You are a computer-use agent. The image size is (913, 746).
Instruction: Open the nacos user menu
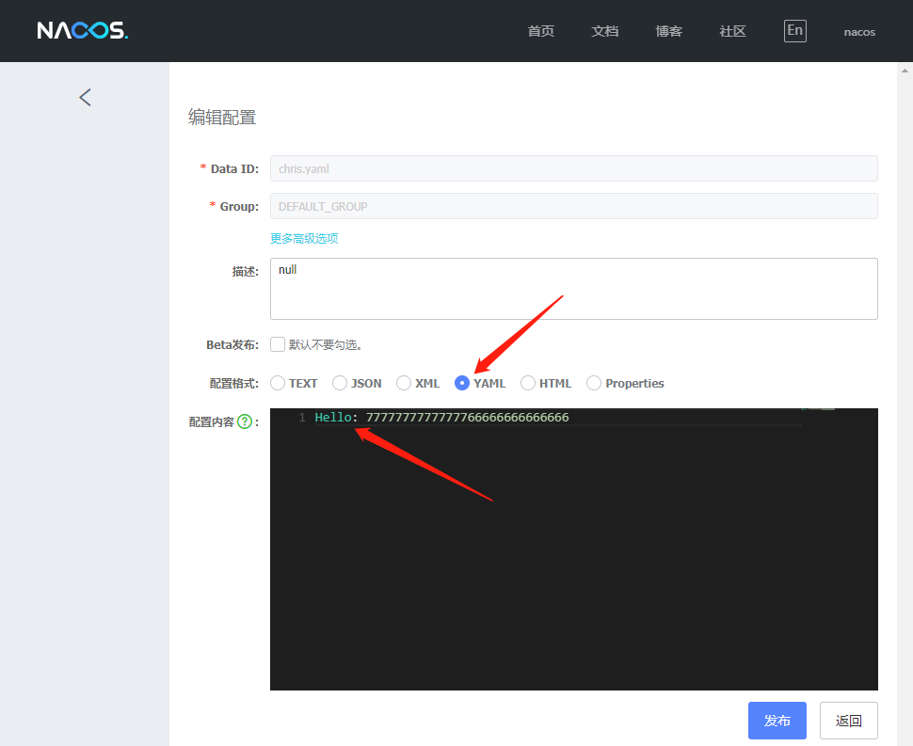tap(859, 32)
